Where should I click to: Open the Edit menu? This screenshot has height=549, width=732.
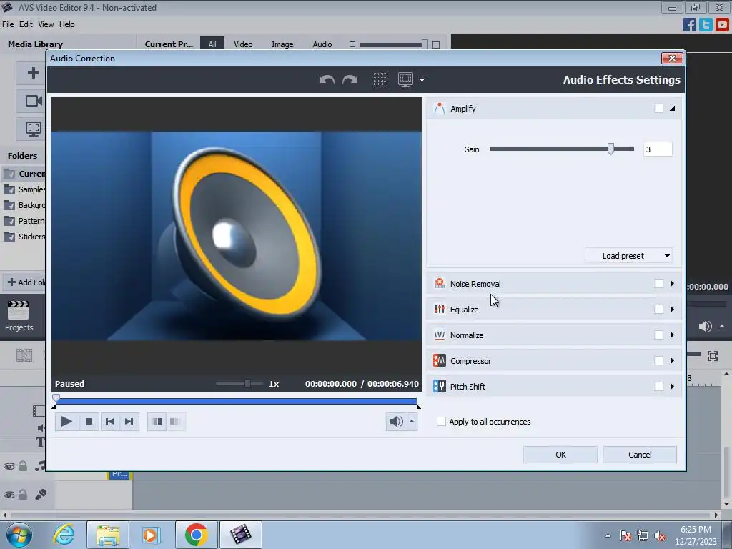[x=26, y=24]
